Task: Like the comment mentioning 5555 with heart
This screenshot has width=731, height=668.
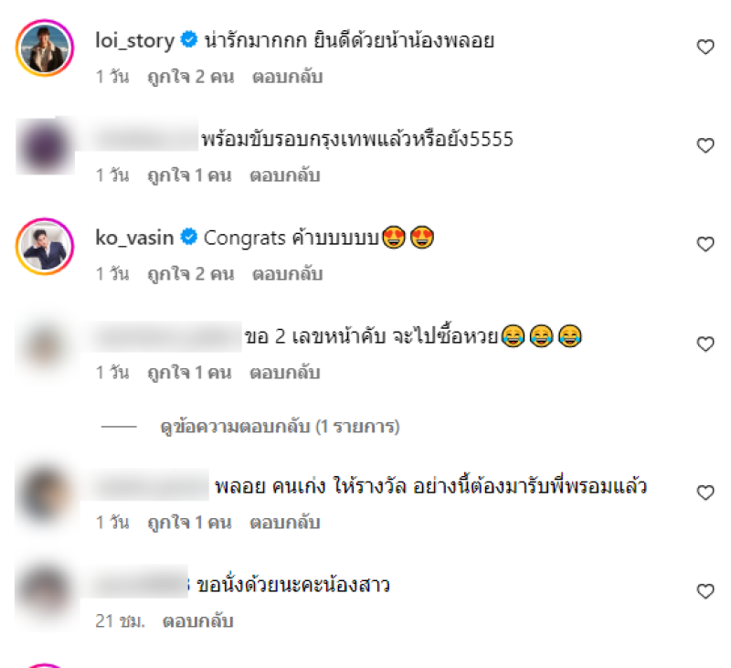Action: pyautogui.click(x=705, y=145)
